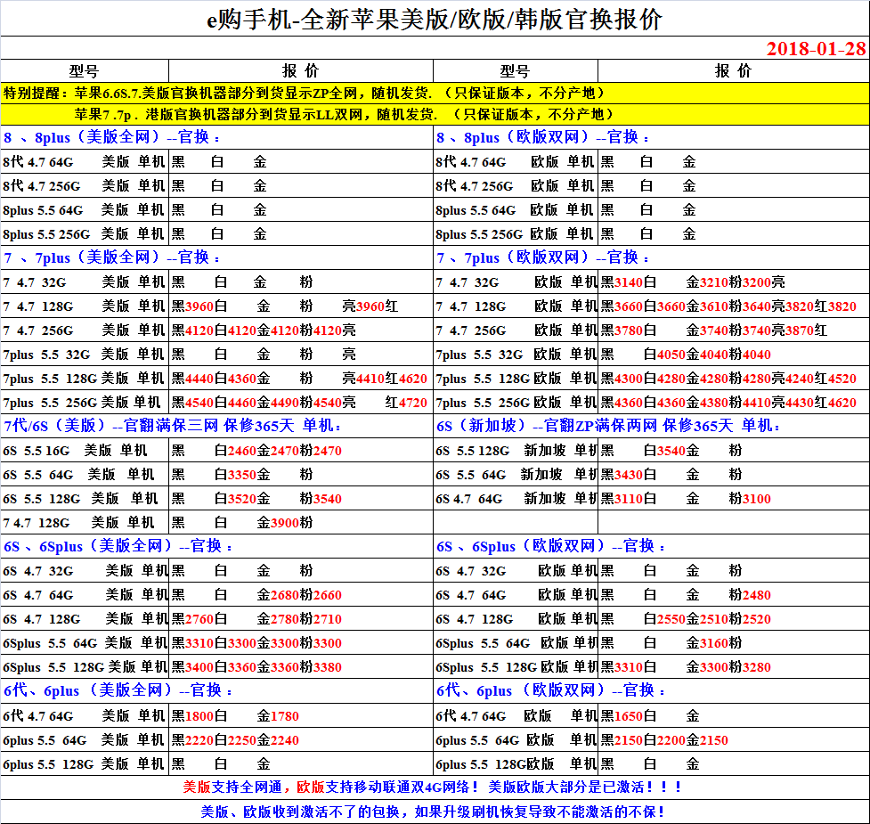
Task: Select model cell "8代 4.7 64G 美版 单机"
Action: tap(85, 161)
